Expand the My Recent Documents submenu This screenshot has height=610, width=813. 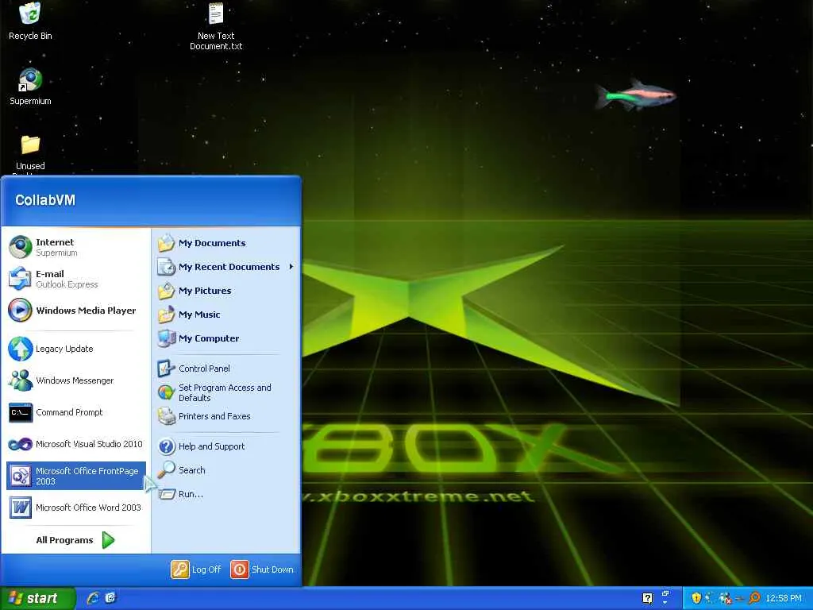click(x=226, y=267)
